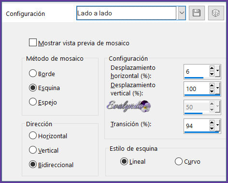This screenshot has height=183, width=228.
Task: Choose Horizontal direction option
Action: (33, 135)
